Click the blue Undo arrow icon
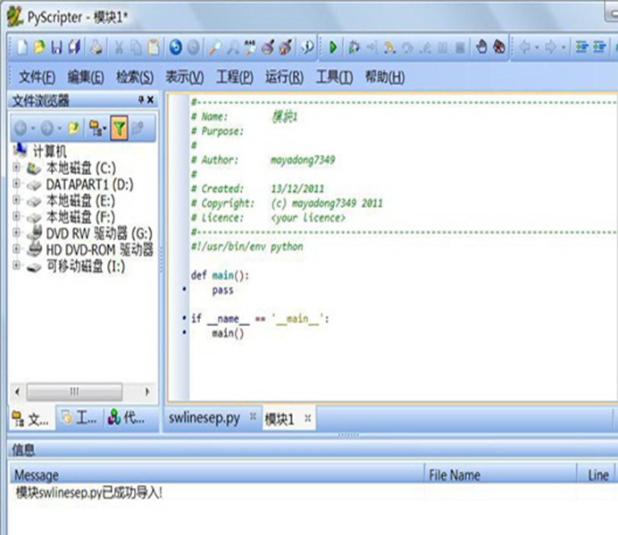Image resolution: width=618 pixels, height=535 pixels. tap(176, 47)
